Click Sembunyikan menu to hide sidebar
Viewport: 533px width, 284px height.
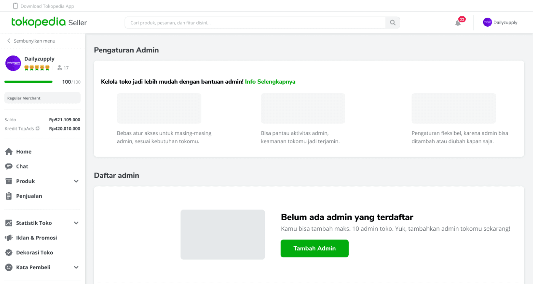coord(35,41)
